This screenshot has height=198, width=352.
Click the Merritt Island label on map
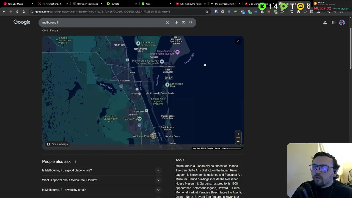coord(152,93)
